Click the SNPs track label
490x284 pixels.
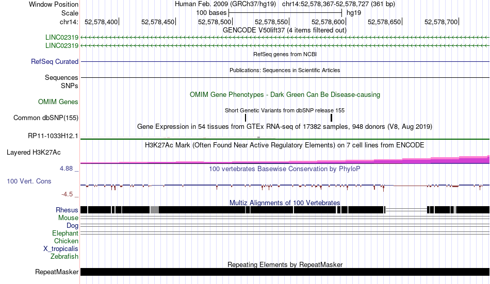click(70, 86)
